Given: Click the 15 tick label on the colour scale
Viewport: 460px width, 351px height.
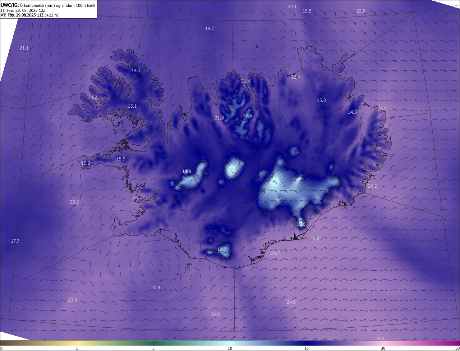Looking at the screenshot, I should pyautogui.click(x=307, y=348).
